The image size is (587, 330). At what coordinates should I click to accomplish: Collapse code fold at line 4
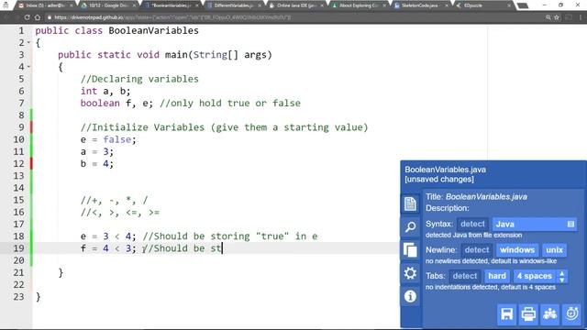pyautogui.click(x=28, y=67)
